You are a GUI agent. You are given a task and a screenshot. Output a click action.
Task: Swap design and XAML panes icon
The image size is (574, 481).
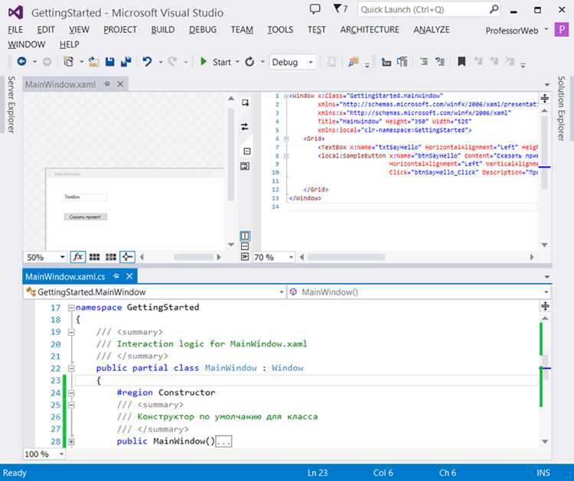pos(245,127)
